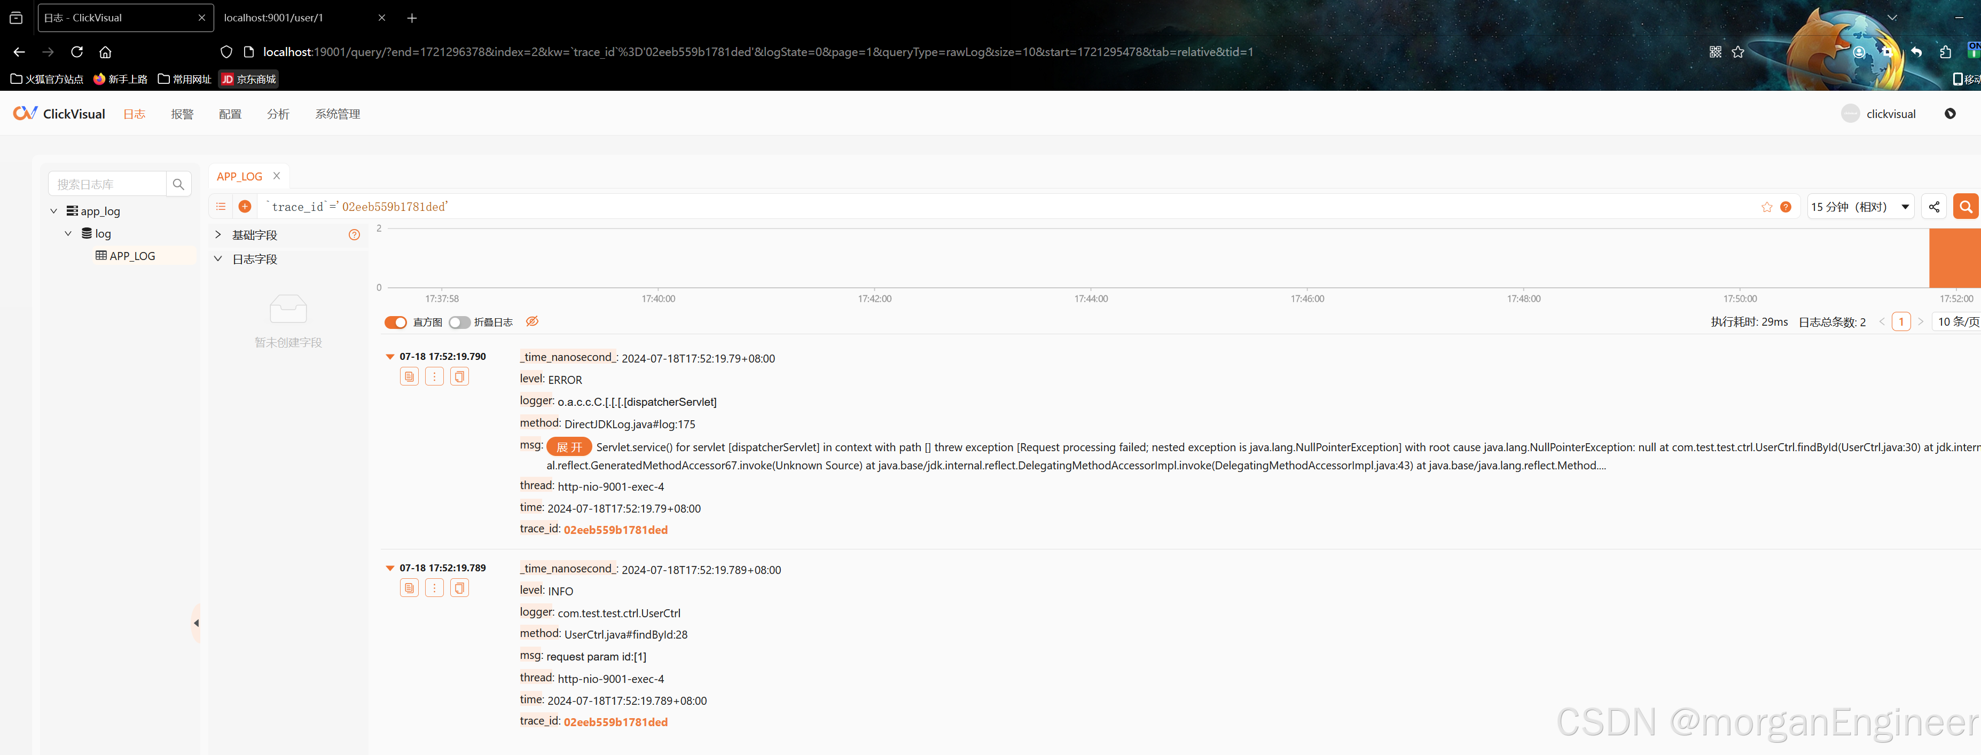Favorite this query with the star icon
The width and height of the screenshot is (1981, 755).
pos(1766,207)
